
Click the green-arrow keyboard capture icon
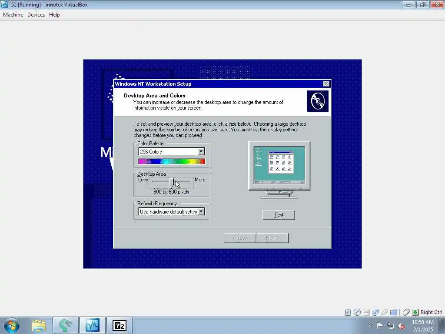pos(415,312)
